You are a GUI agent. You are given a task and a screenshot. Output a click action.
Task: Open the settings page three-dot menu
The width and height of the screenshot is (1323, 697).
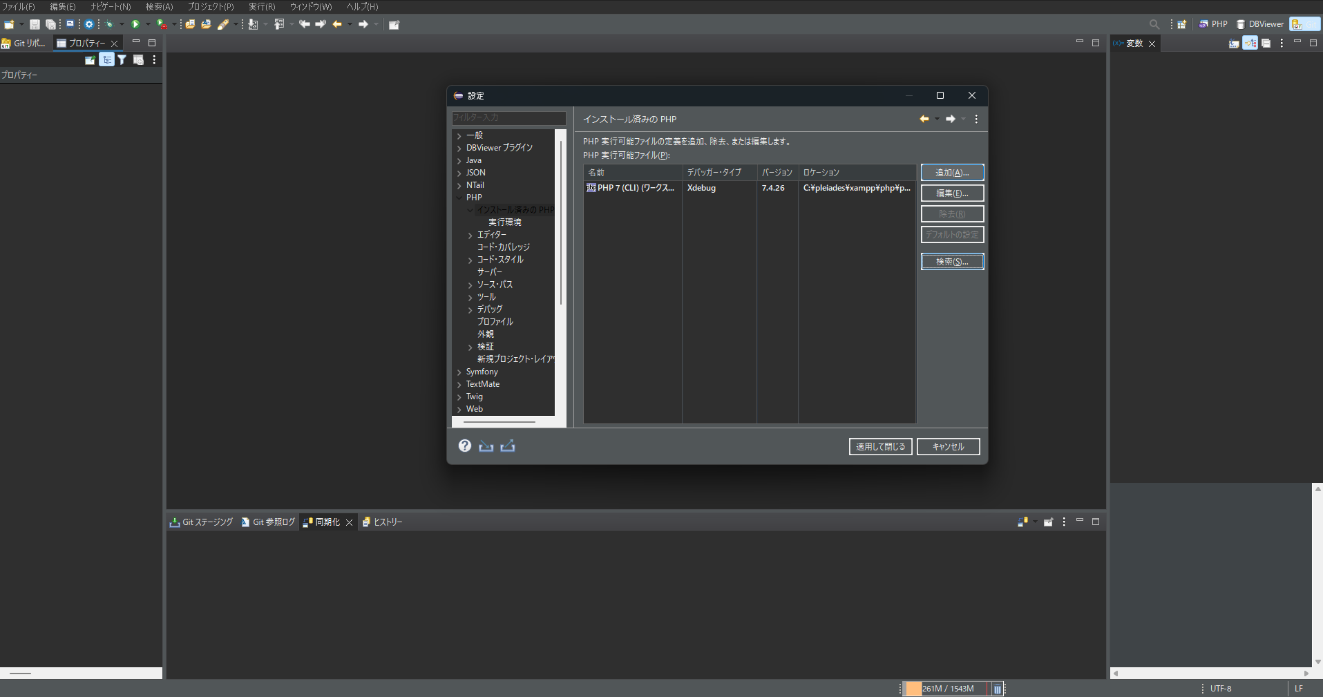pyautogui.click(x=976, y=119)
